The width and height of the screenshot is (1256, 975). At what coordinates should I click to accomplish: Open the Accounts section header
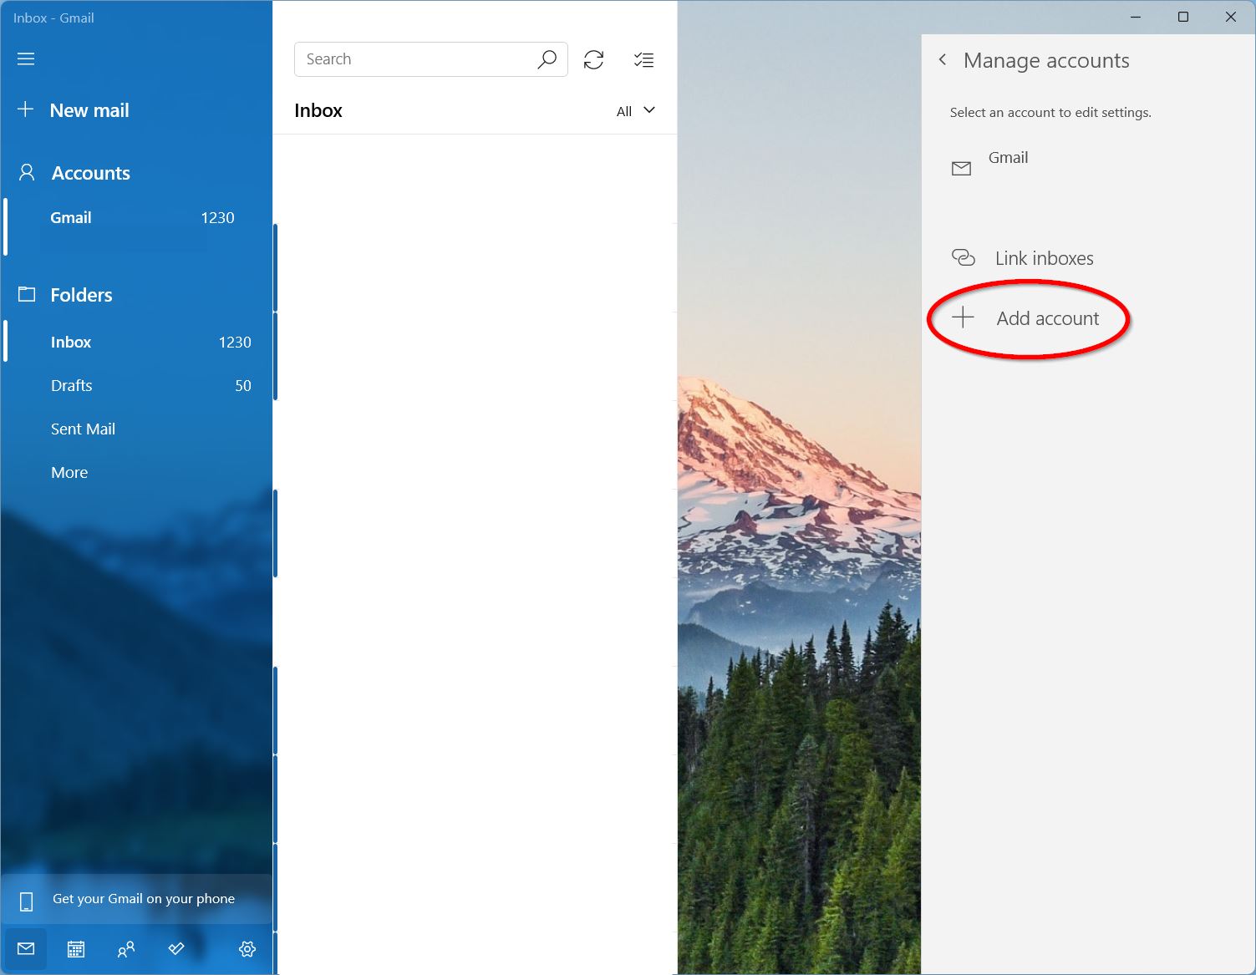(90, 173)
